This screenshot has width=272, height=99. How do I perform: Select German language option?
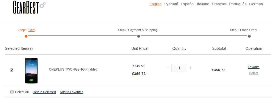(256, 4)
